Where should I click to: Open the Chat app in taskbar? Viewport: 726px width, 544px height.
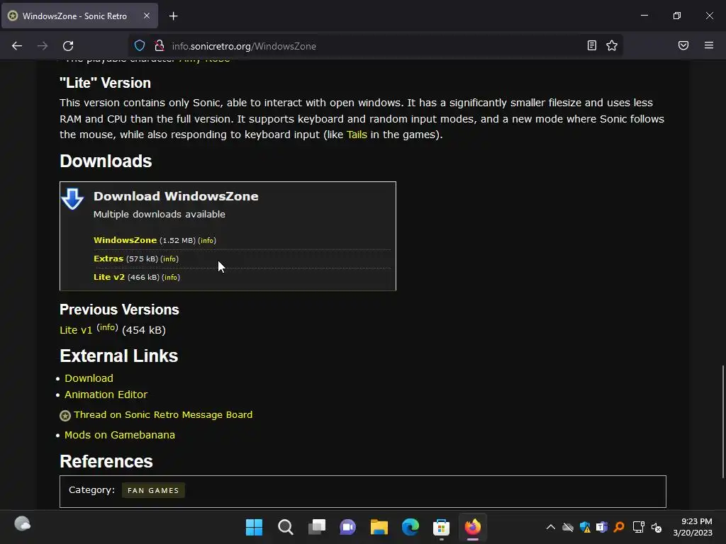click(347, 527)
